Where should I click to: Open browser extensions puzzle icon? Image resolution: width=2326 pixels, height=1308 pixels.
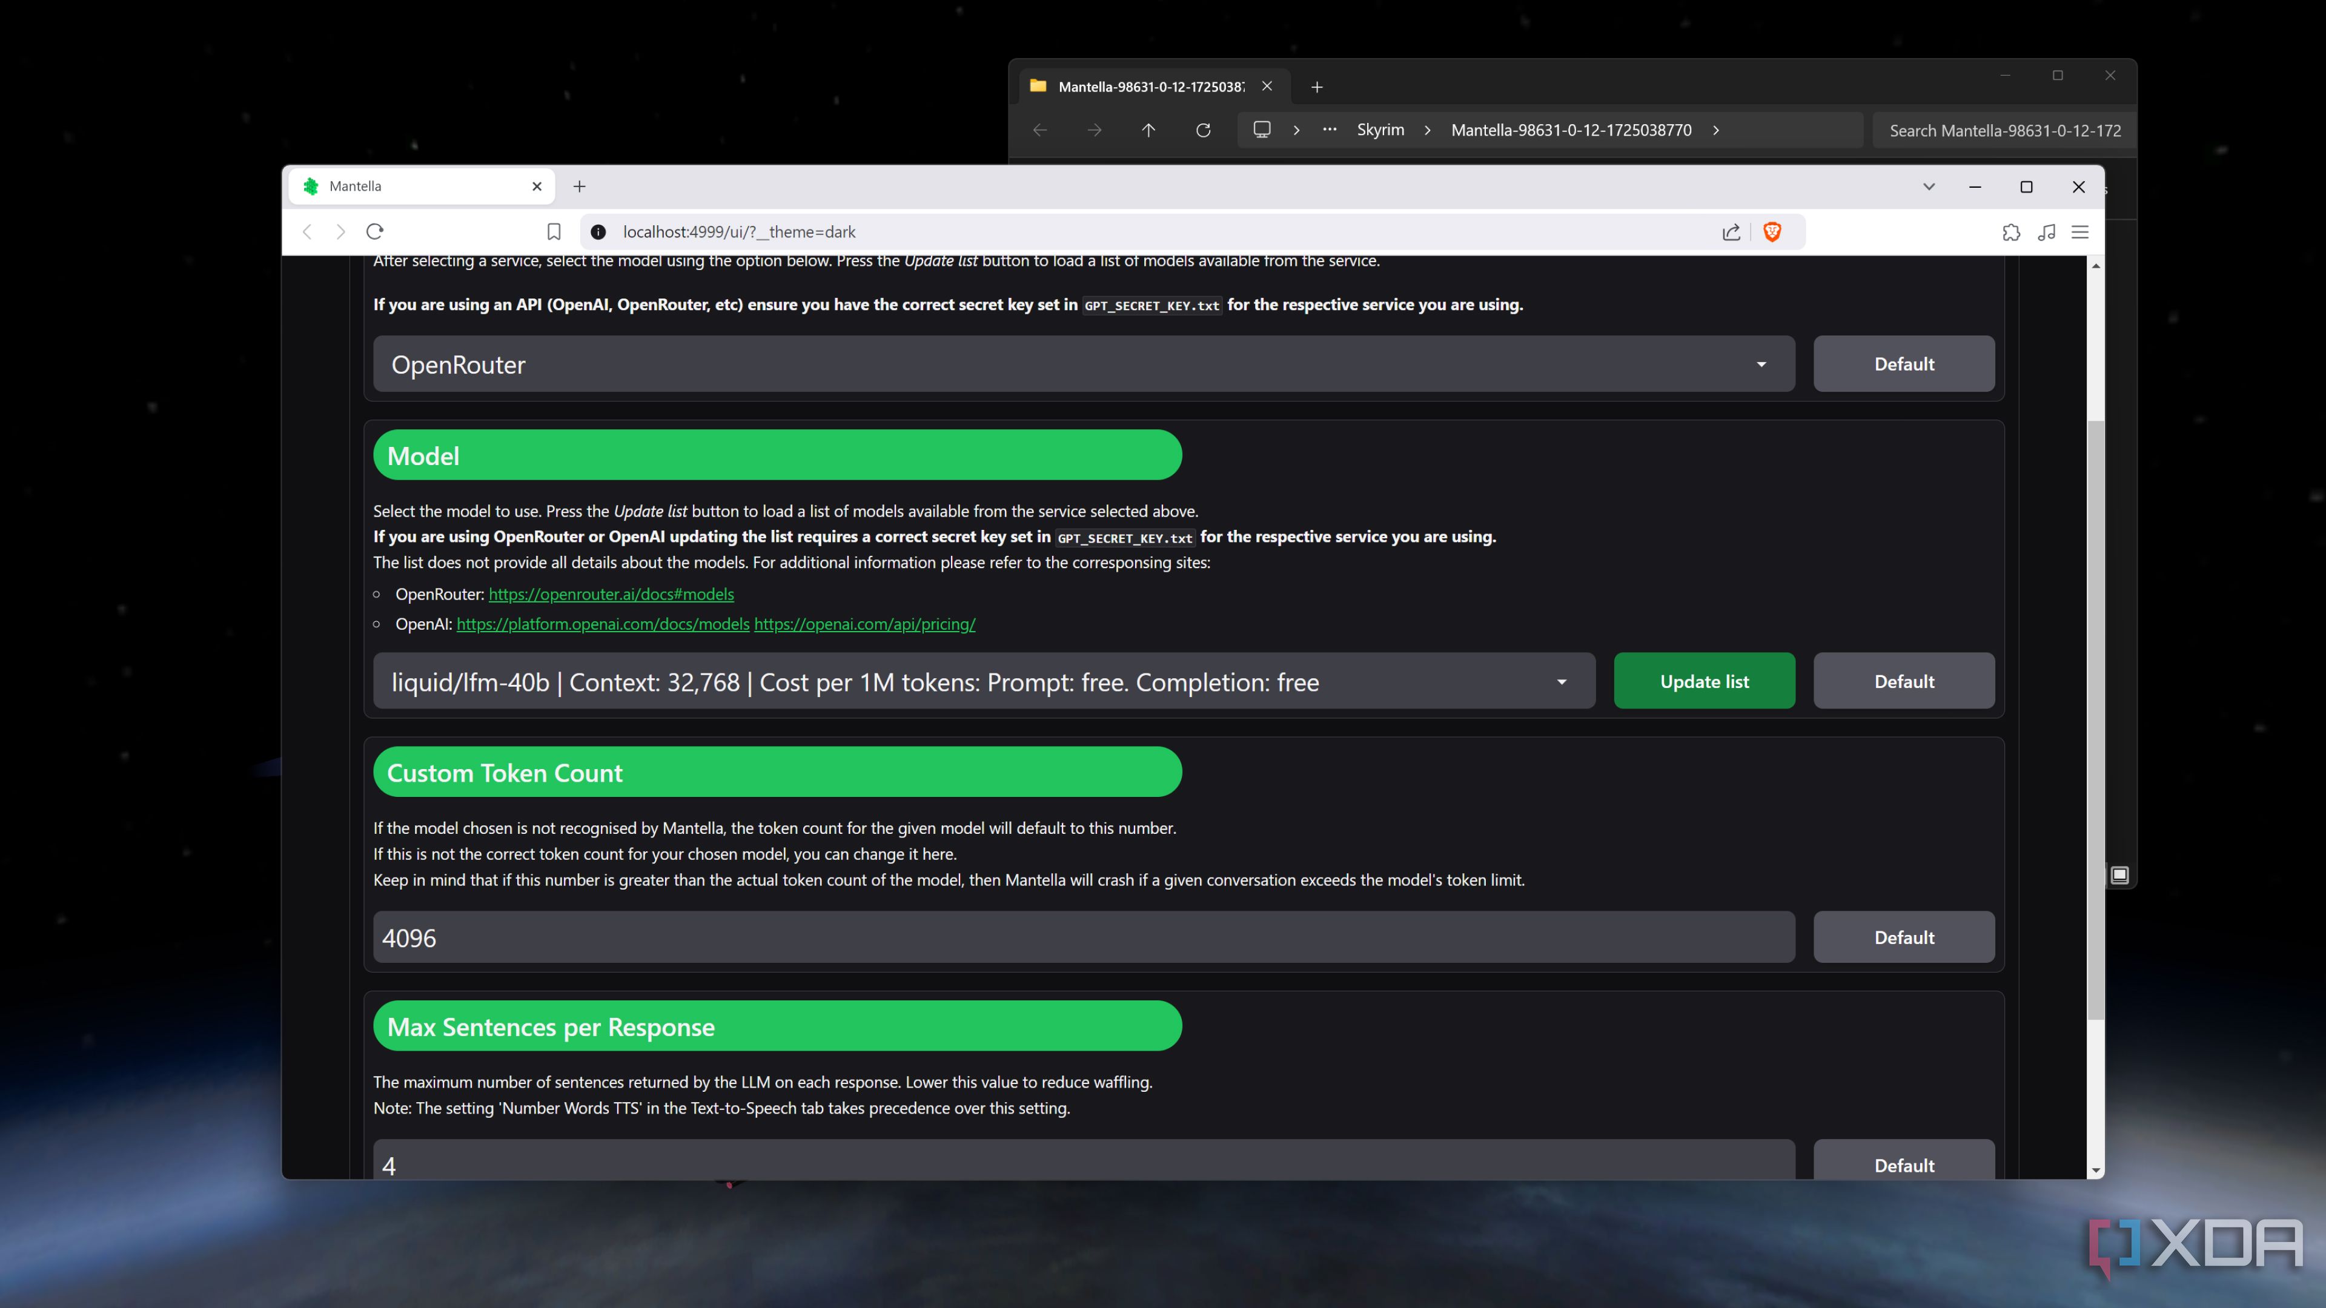coord(2011,232)
